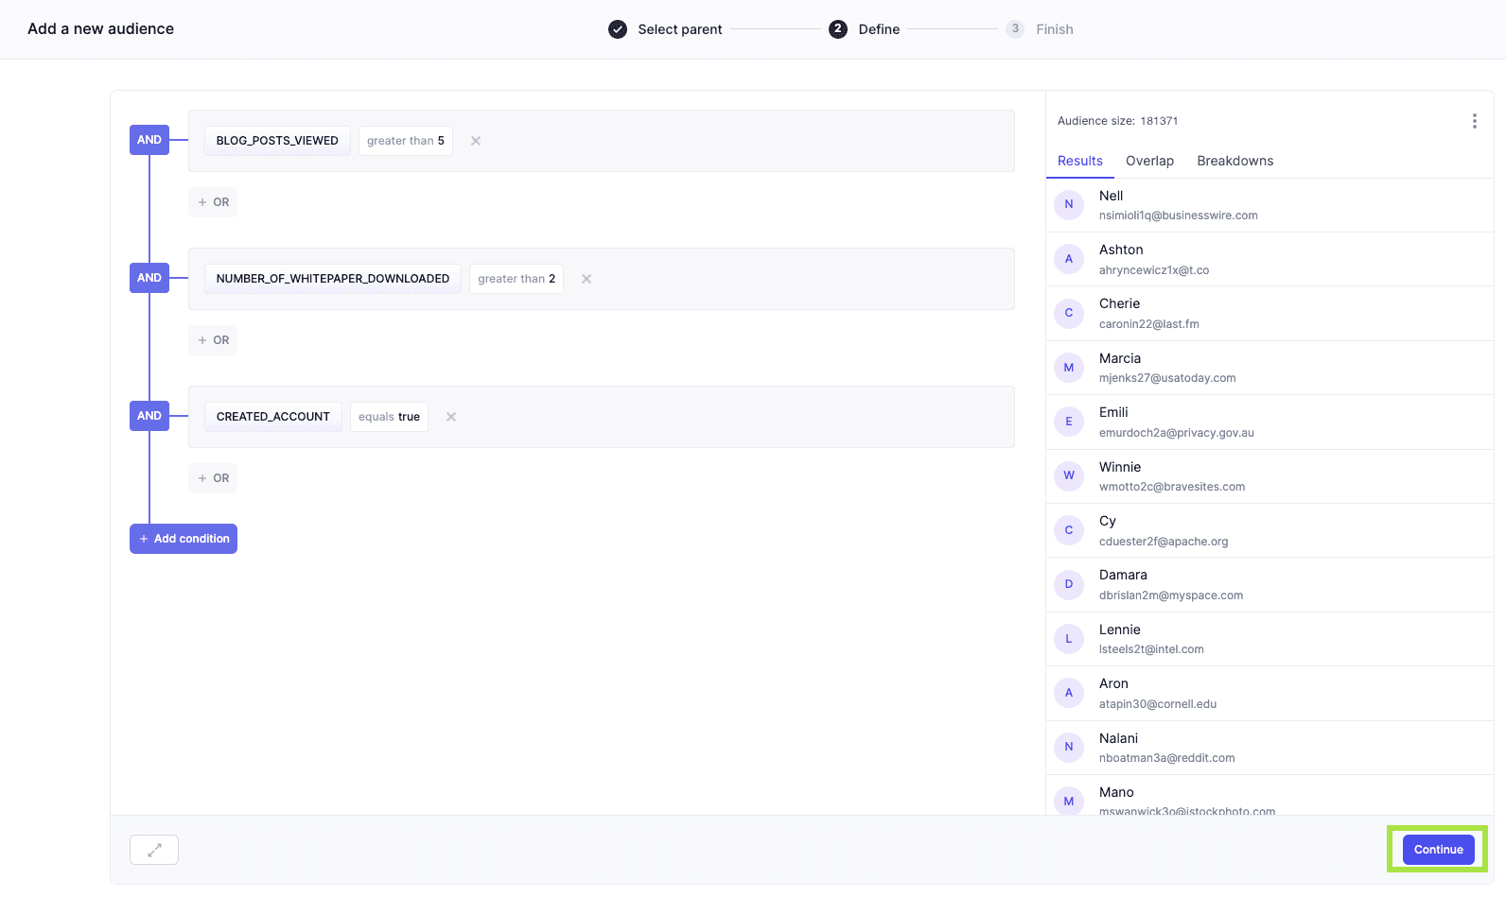Open the 'greater than 2' operator selector
Screen dimensions: 1506x897
(517, 279)
